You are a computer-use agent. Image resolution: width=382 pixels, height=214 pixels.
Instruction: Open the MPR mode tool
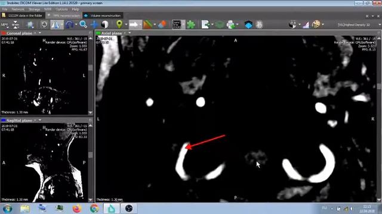5,24
